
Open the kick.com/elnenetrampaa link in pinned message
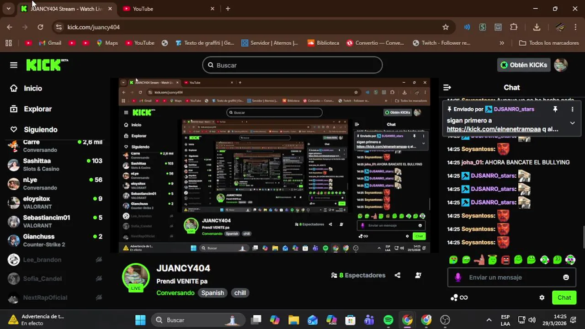pos(494,129)
